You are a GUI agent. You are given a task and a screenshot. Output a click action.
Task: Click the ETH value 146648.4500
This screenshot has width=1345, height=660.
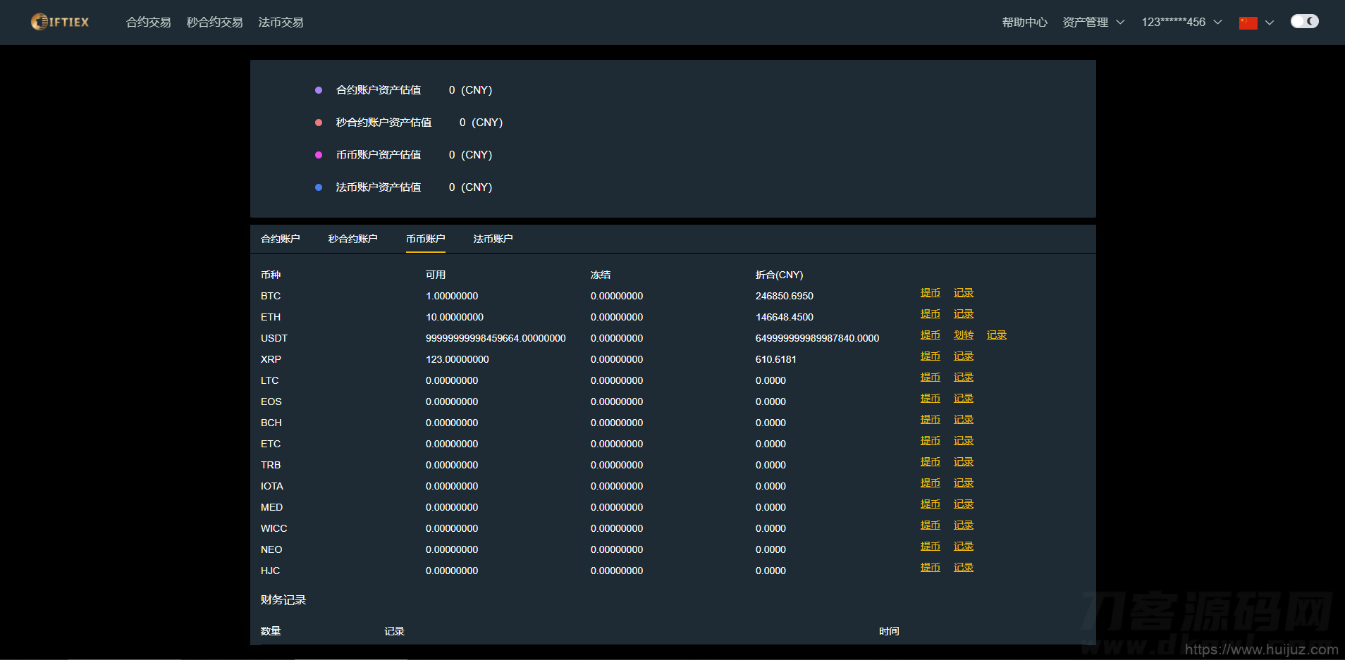point(784,317)
